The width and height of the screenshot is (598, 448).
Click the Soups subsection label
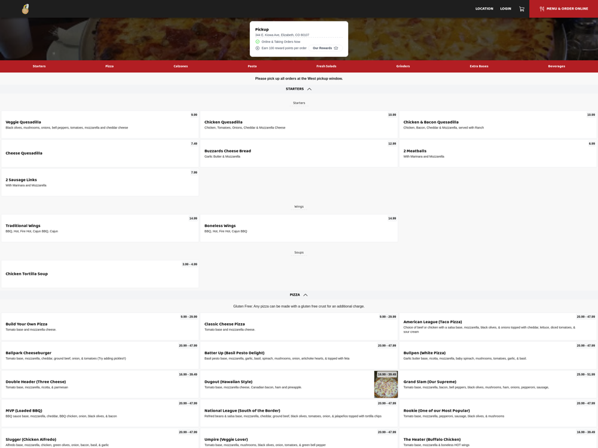point(299,253)
